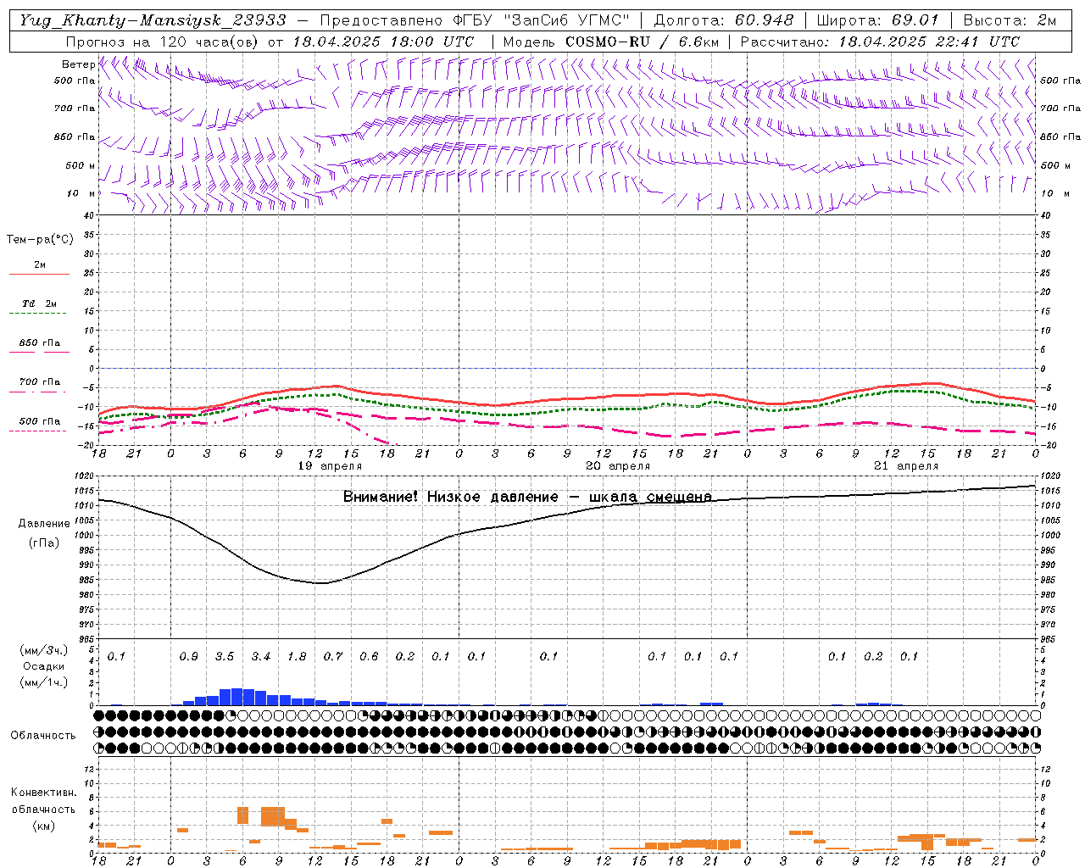Click the "Предоставлено ФГБУ ЗапСиб УГМС" header text
Viewport: 1085px width, 868px height.
(475, 20)
